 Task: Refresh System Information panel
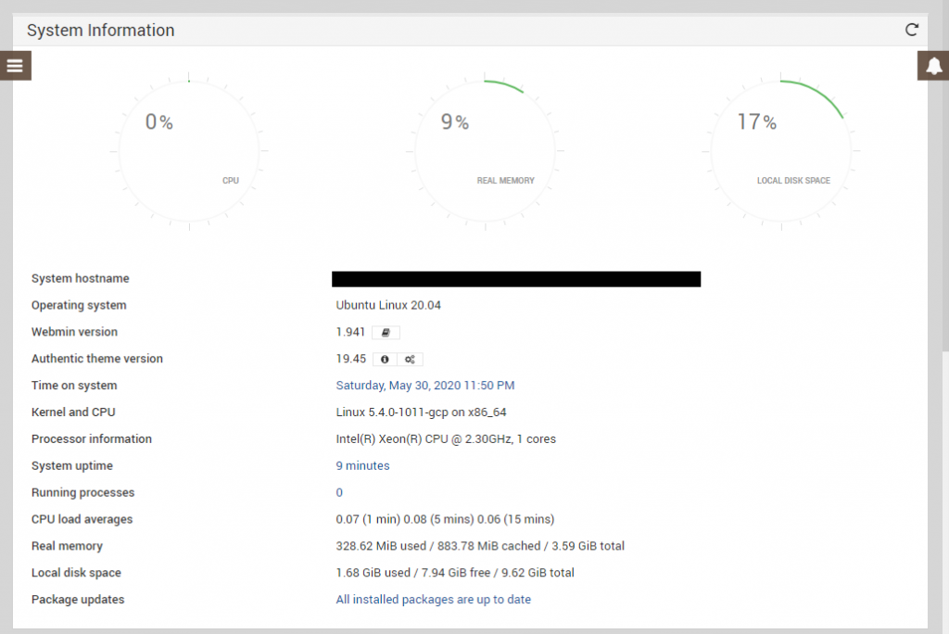pyautogui.click(x=912, y=30)
